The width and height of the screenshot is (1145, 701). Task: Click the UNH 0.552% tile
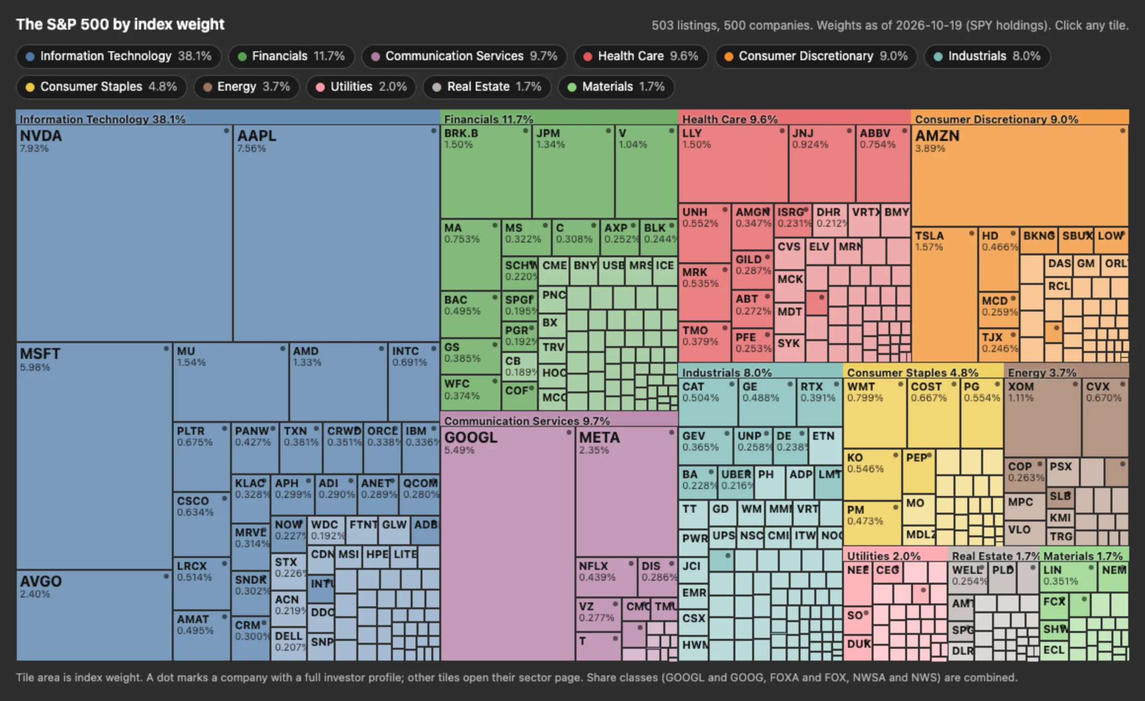point(704,233)
